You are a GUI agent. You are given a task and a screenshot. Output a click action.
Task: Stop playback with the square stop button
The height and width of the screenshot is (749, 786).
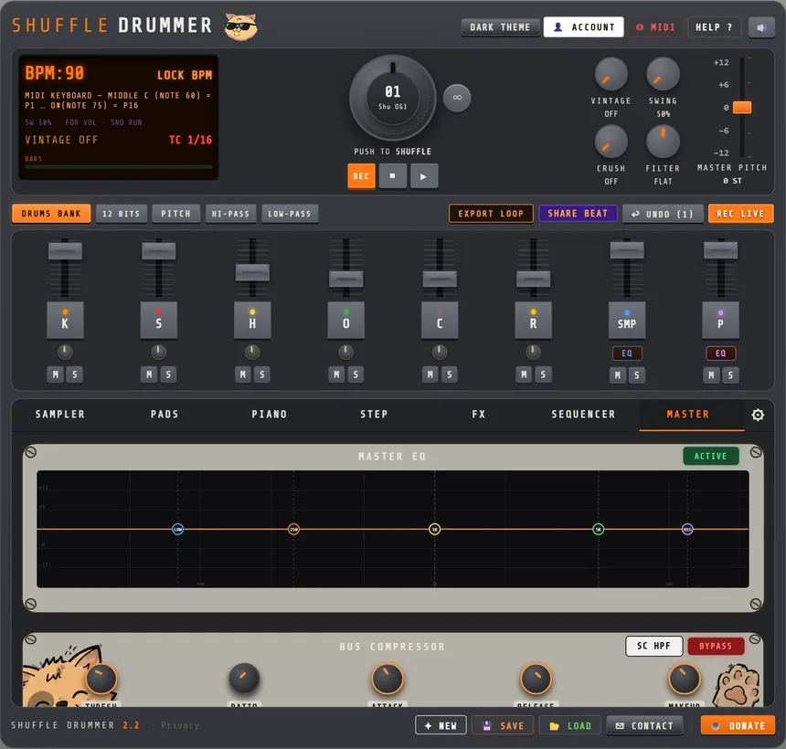(x=392, y=176)
